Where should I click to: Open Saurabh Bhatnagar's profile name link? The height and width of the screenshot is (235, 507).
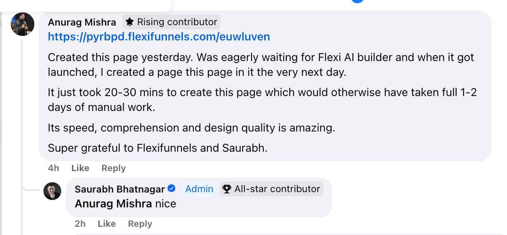click(120, 189)
